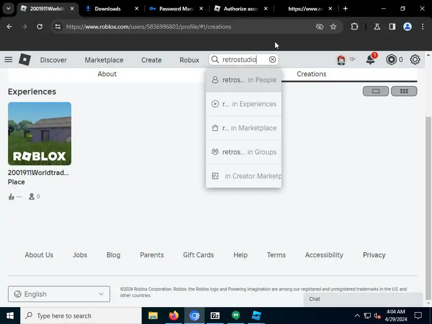View site information icon in address bar
Viewport: 432px width, 324px height.
pos(57,27)
